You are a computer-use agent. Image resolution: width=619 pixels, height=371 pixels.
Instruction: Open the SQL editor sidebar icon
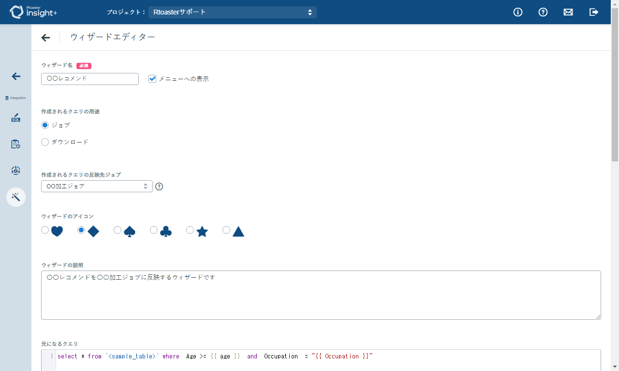point(16,118)
